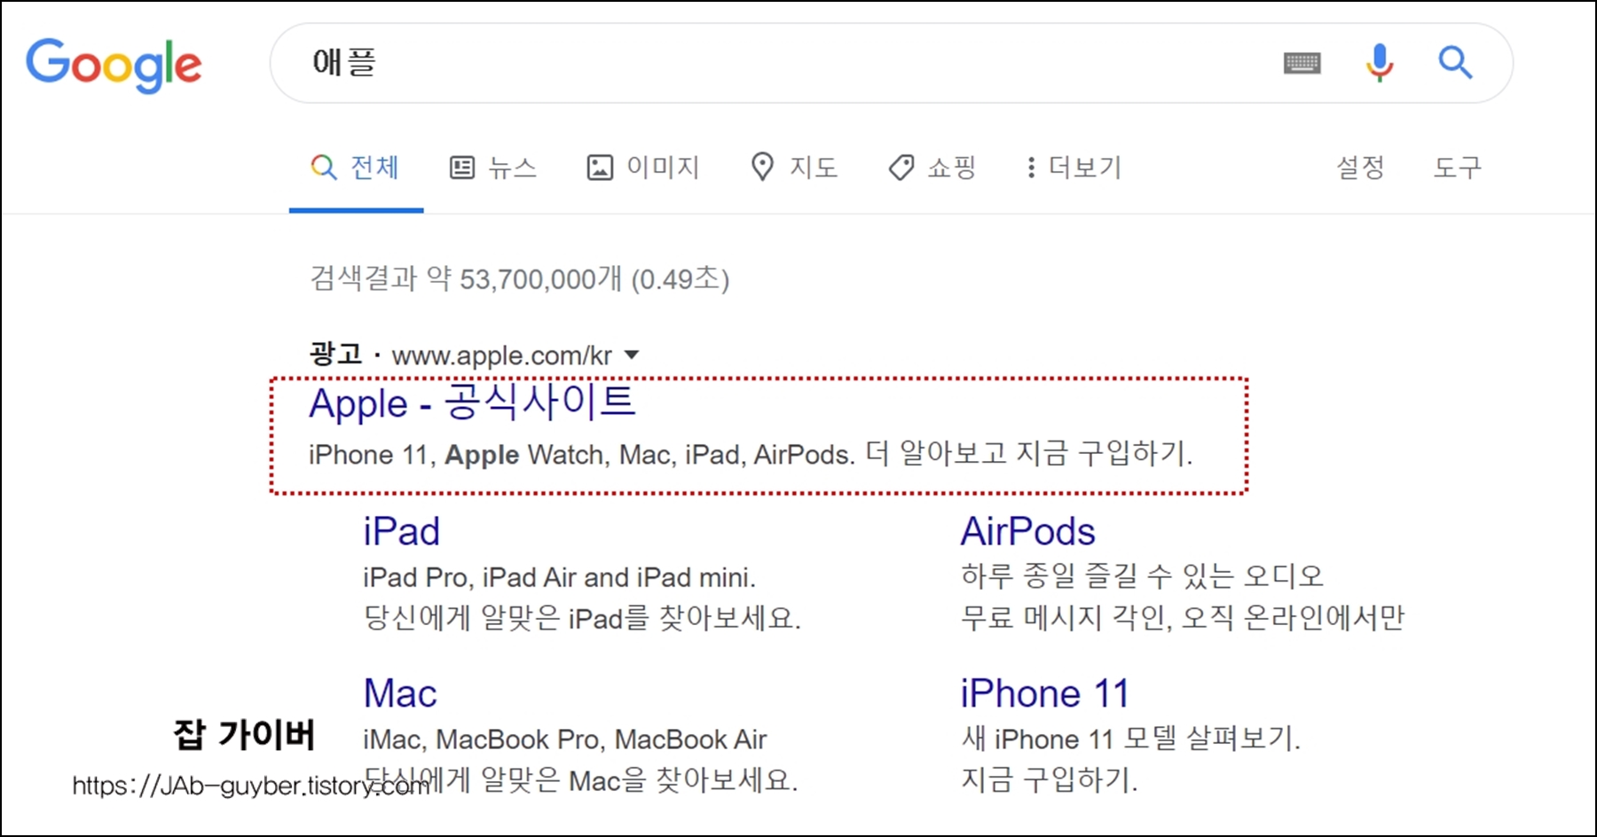Click the text iPad Pro, iPad Air and iPad mini.
Viewport: 1597px width, 837px height.
coord(559,577)
